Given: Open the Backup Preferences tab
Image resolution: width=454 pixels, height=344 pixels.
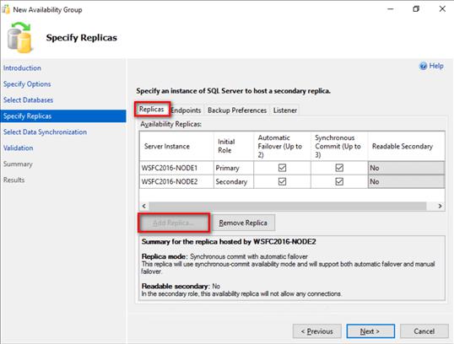Looking at the screenshot, I should 237,110.
